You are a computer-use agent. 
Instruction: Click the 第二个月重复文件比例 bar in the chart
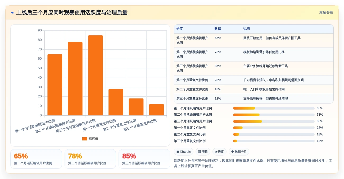tap(136, 107)
